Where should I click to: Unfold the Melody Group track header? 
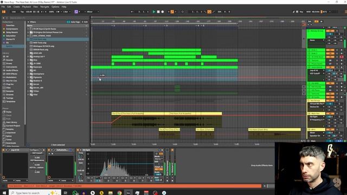[309, 31]
